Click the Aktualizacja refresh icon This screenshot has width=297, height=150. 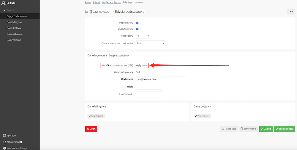(x=5, y=142)
